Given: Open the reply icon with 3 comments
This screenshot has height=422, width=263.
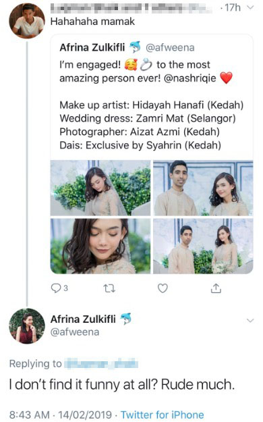Looking at the screenshot, I should tap(59, 288).
